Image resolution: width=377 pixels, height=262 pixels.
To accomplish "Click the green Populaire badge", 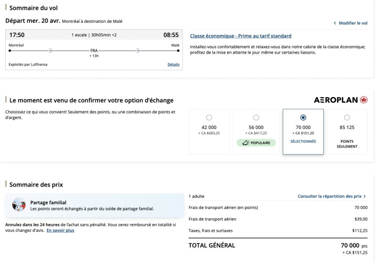I will (x=256, y=143).
